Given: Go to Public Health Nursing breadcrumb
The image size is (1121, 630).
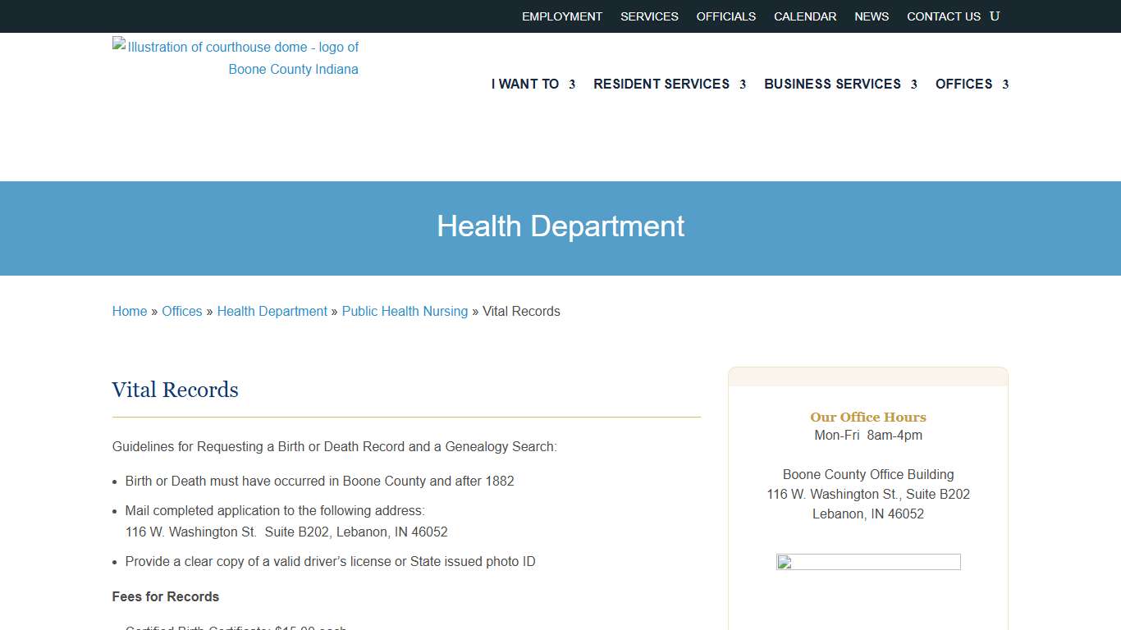Looking at the screenshot, I should tap(405, 312).
